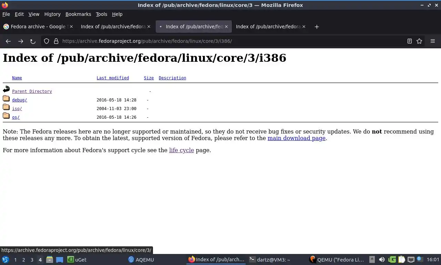Open the Edit menu

[19, 14]
